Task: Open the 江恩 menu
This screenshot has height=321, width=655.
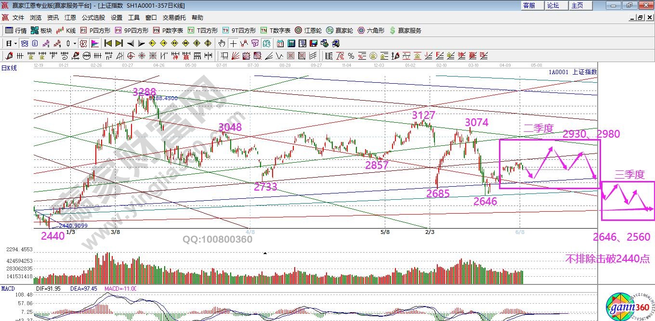Action: pos(70,17)
